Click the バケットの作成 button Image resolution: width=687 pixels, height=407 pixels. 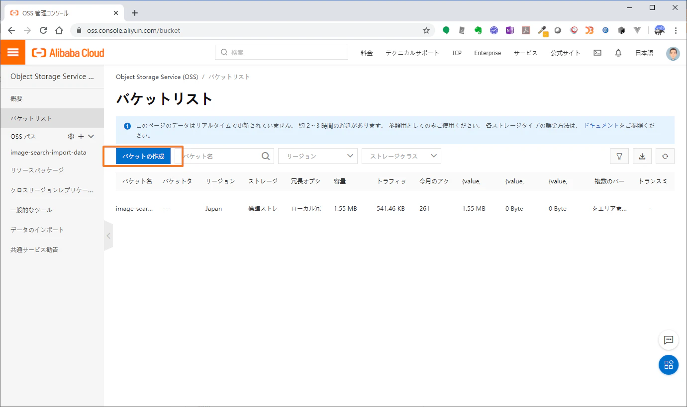(143, 156)
